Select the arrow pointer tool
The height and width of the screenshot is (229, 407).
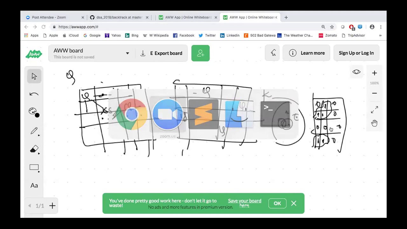pyautogui.click(x=34, y=76)
